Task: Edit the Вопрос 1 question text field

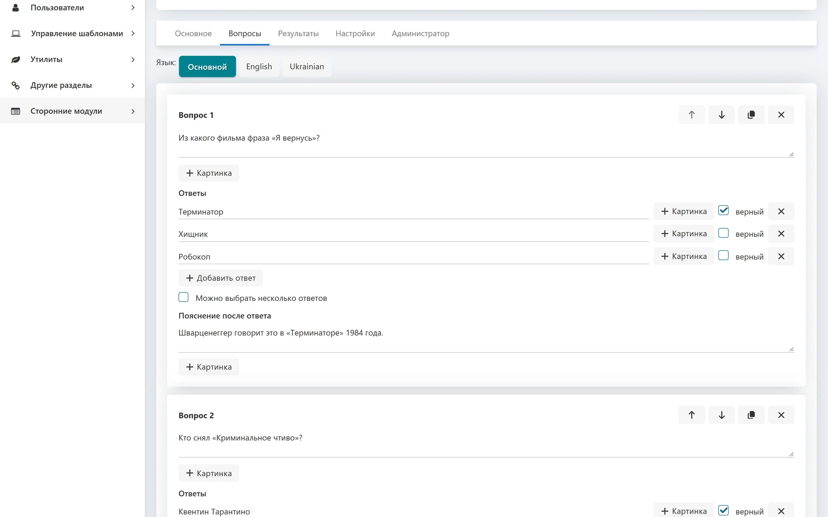Action: 486,144
